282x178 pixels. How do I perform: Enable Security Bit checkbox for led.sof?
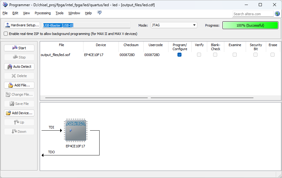[255, 55]
